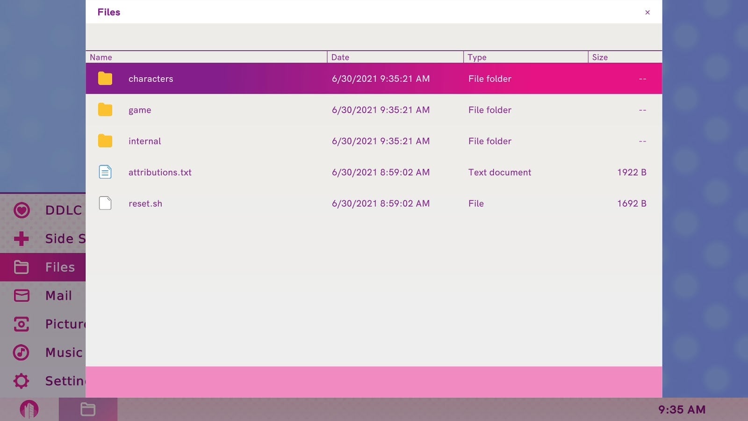
Task: Click the Mail envelope icon
Action: (x=22, y=296)
